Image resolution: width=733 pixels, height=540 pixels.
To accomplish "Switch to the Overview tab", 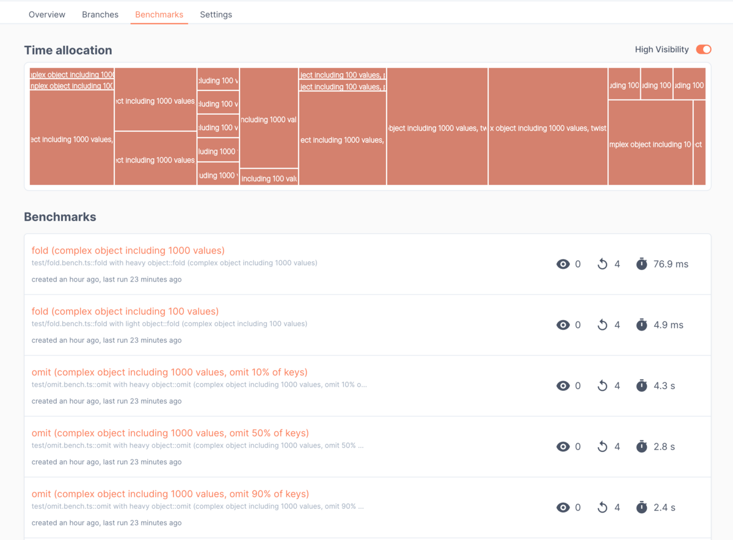I will [x=47, y=15].
